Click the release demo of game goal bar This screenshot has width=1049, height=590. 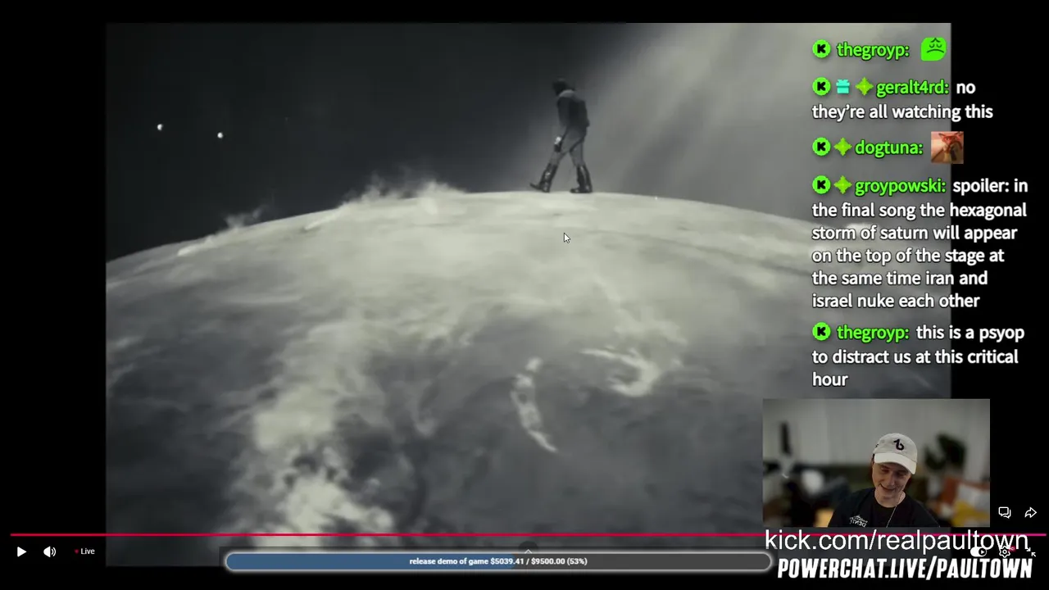[x=498, y=561]
